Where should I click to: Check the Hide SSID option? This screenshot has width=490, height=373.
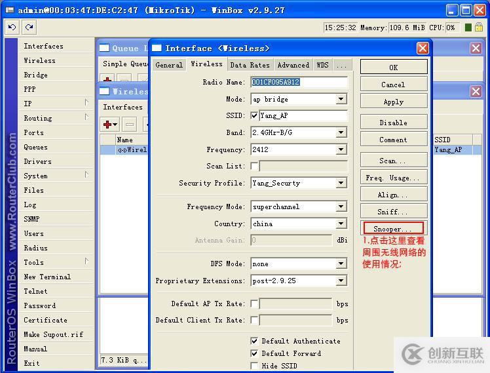click(x=254, y=366)
